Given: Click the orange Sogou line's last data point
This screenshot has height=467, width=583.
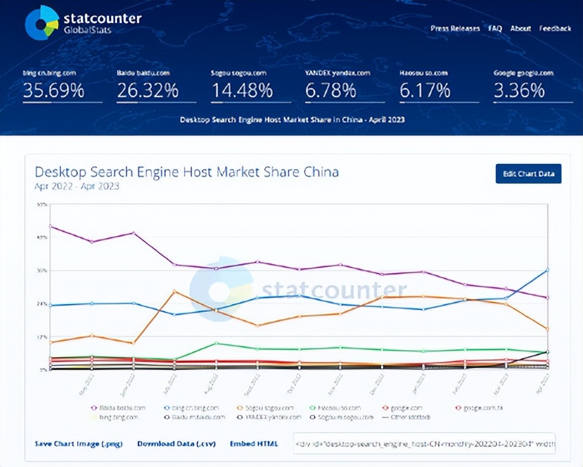Looking at the screenshot, I should tap(547, 329).
